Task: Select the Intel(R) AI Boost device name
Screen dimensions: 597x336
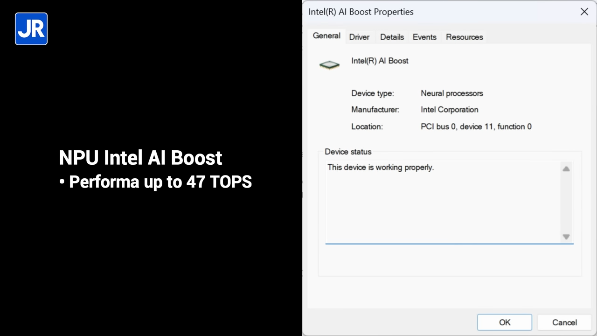Action: [379, 61]
